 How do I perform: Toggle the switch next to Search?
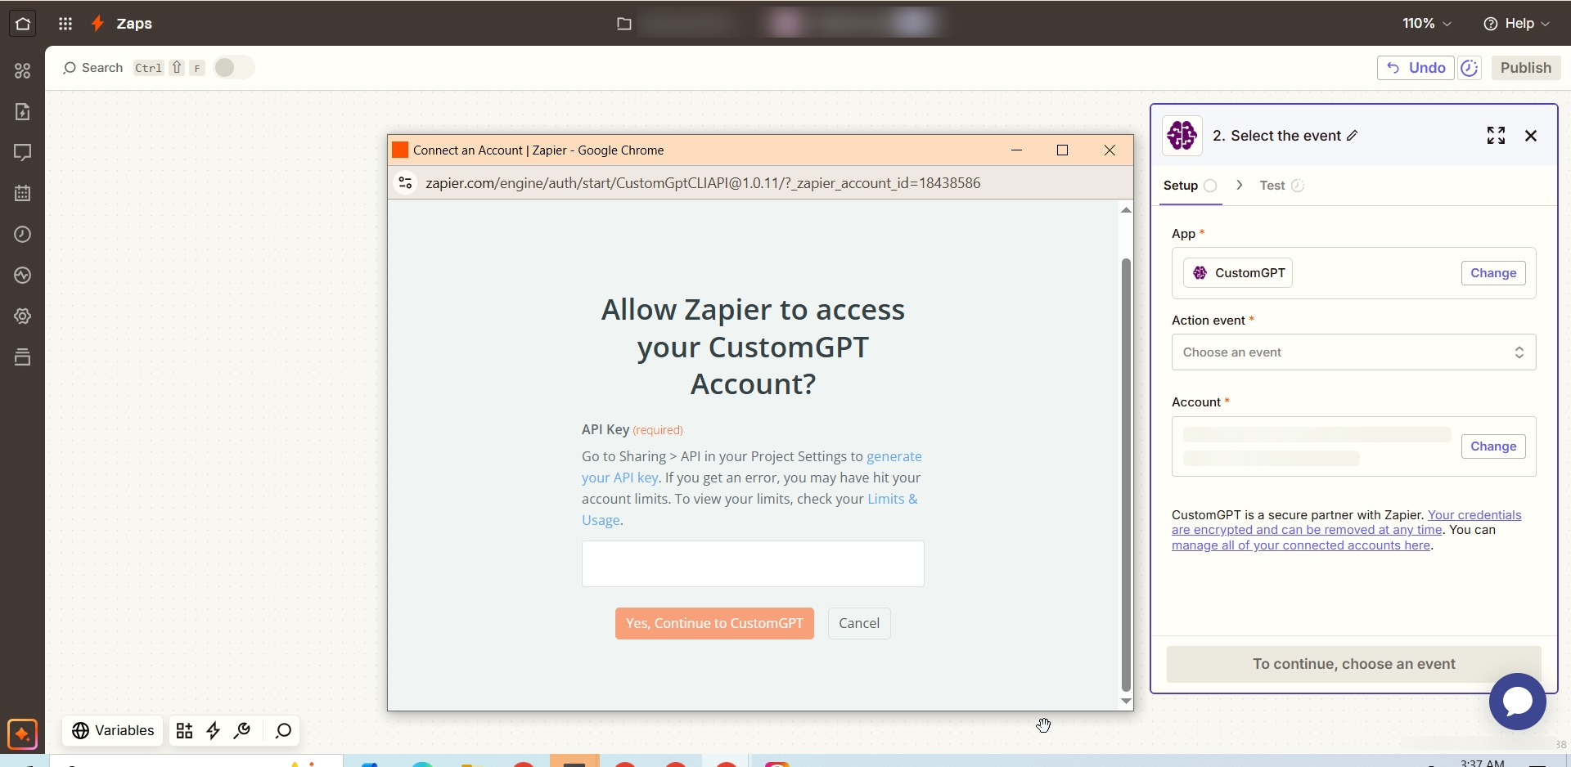pos(233,68)
